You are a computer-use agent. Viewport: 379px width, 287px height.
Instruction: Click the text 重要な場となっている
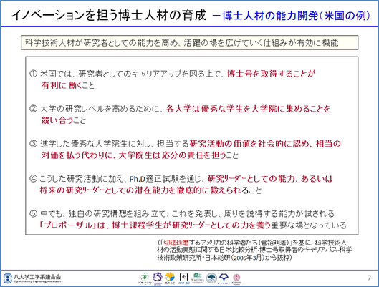(x=308, y=225)
